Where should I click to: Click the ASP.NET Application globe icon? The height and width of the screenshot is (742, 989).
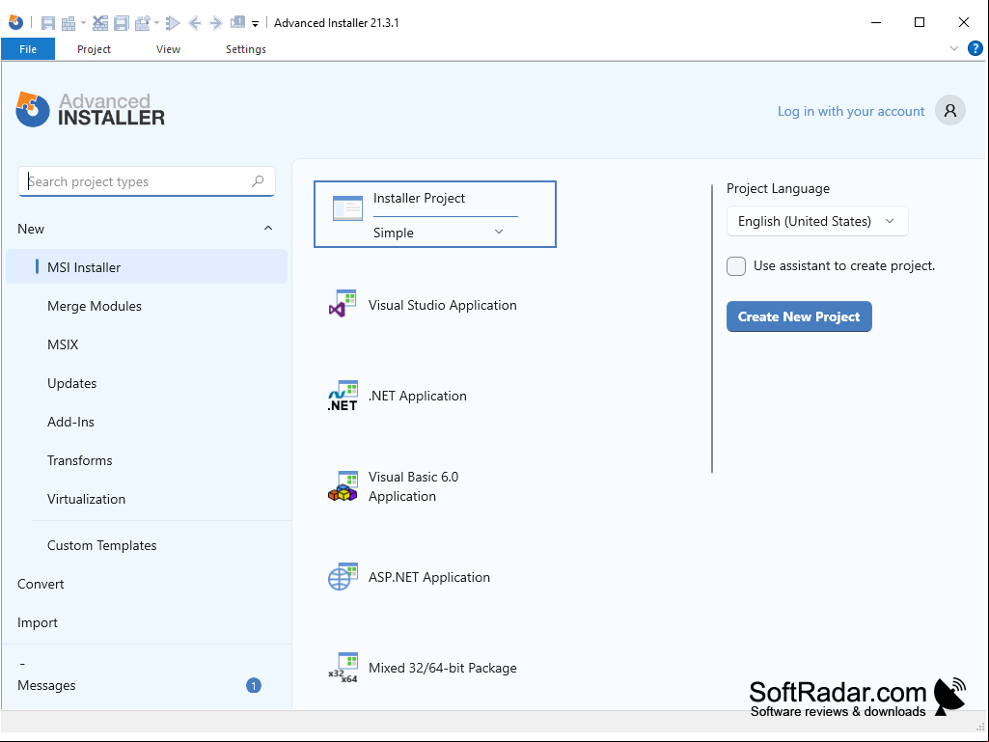point(343,577)
